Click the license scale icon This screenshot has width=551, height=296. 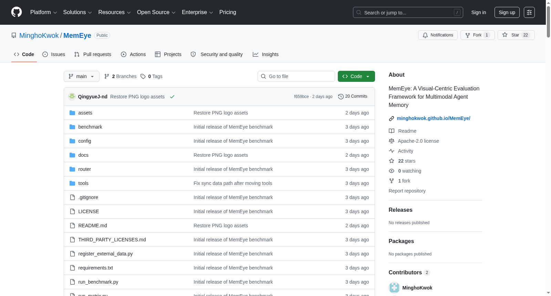(x=392, y=141)
